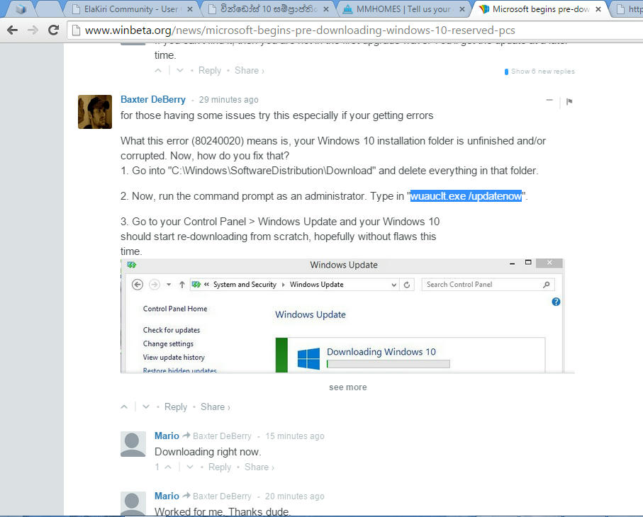This screenshot has height=517, width=643.
Task: Show 6 new replies link
Action: [x=539, y=72]
